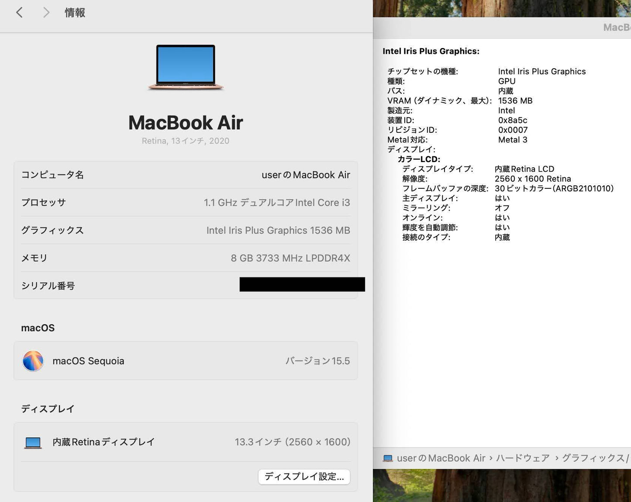This screenshot has height=502, width=631.
Task: Click the macOS Sequoia icon
Action: pyautogui.click(x=33, y=360)
